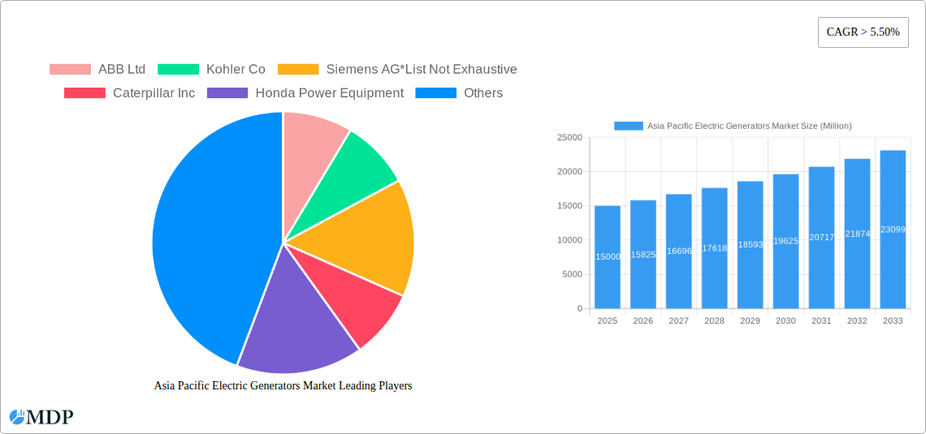The height and width of the screenshot is (434, 926).
Task: Click the 2033 bar showing 23099
Action: point(893,230)
